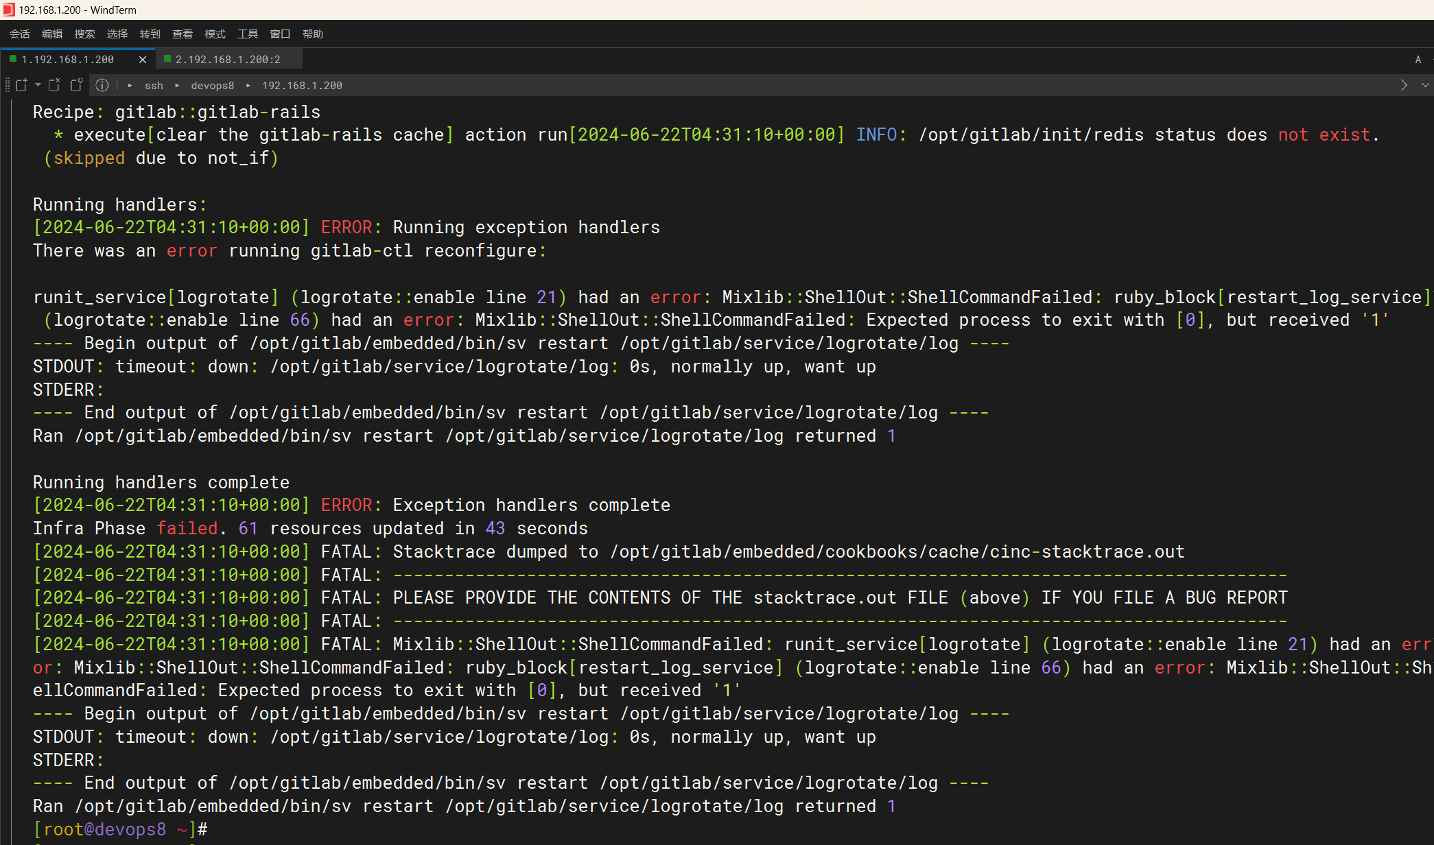Open a new session with the plus-square icon

click(21, 85)
